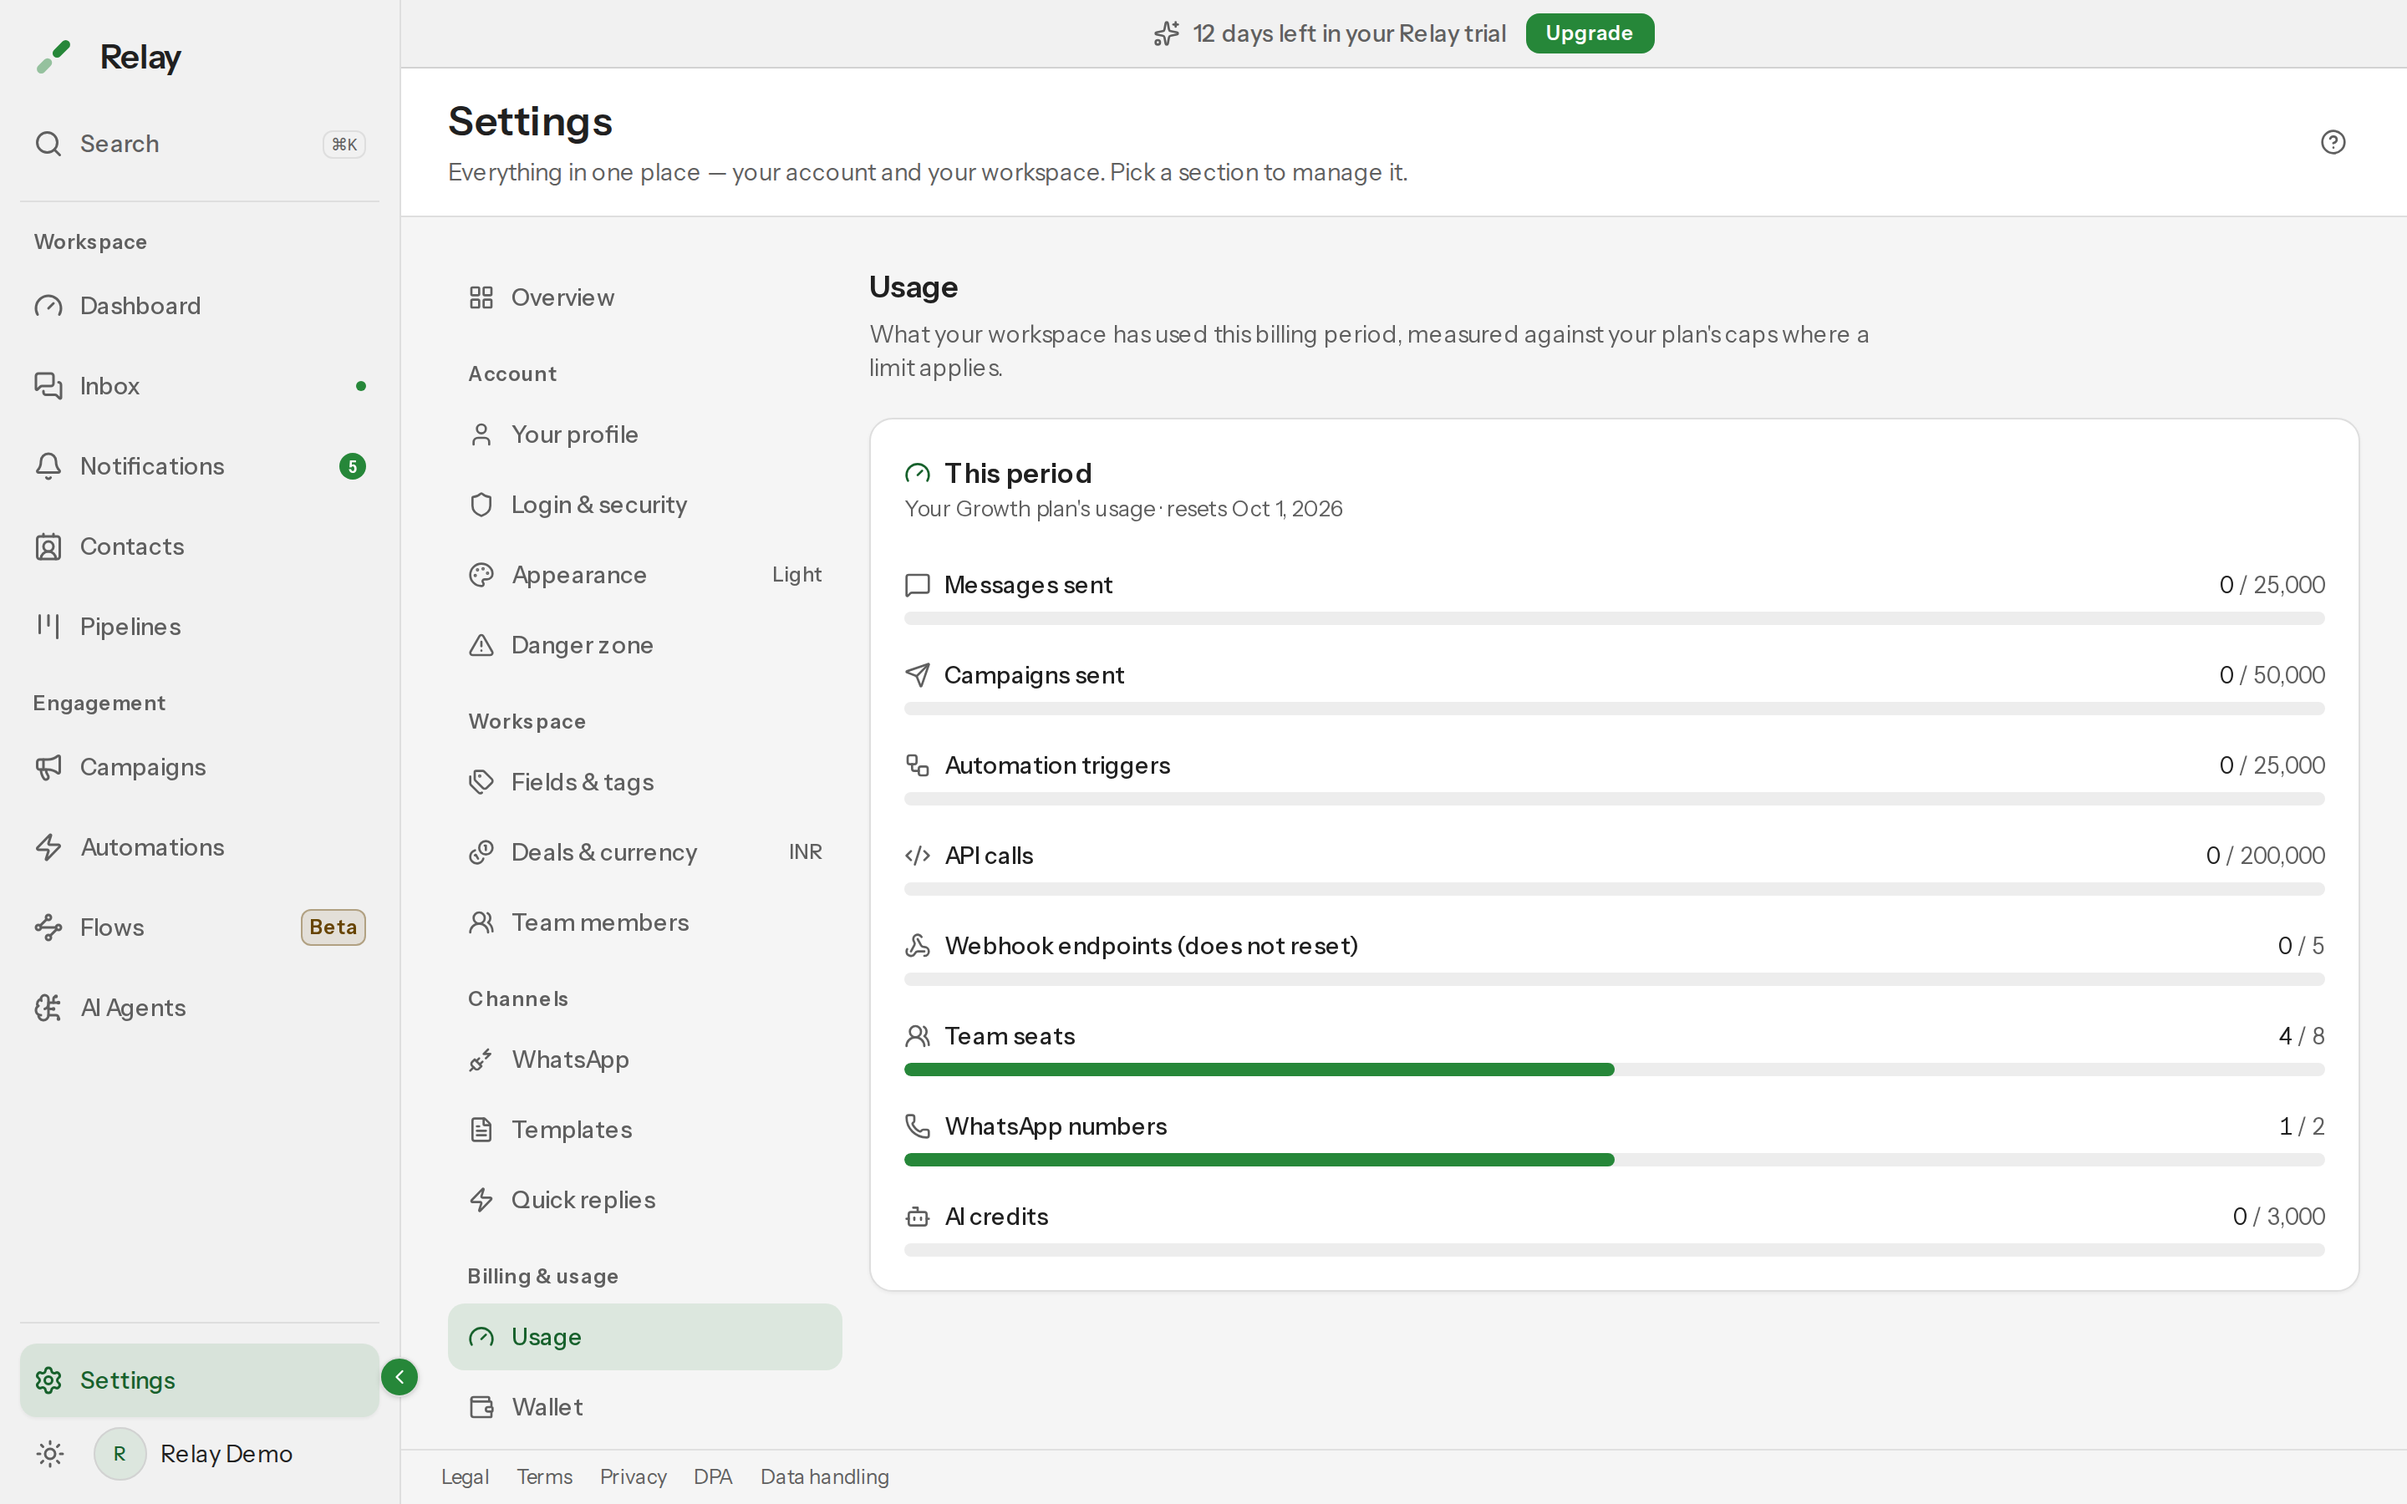Click the '0 / 200,000' API calls value

click(2265, 856)
